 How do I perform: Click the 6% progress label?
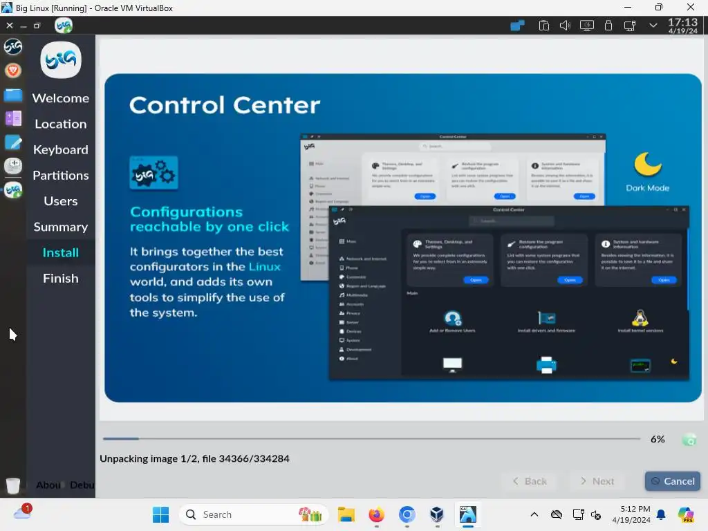click(x=658, y=439)
